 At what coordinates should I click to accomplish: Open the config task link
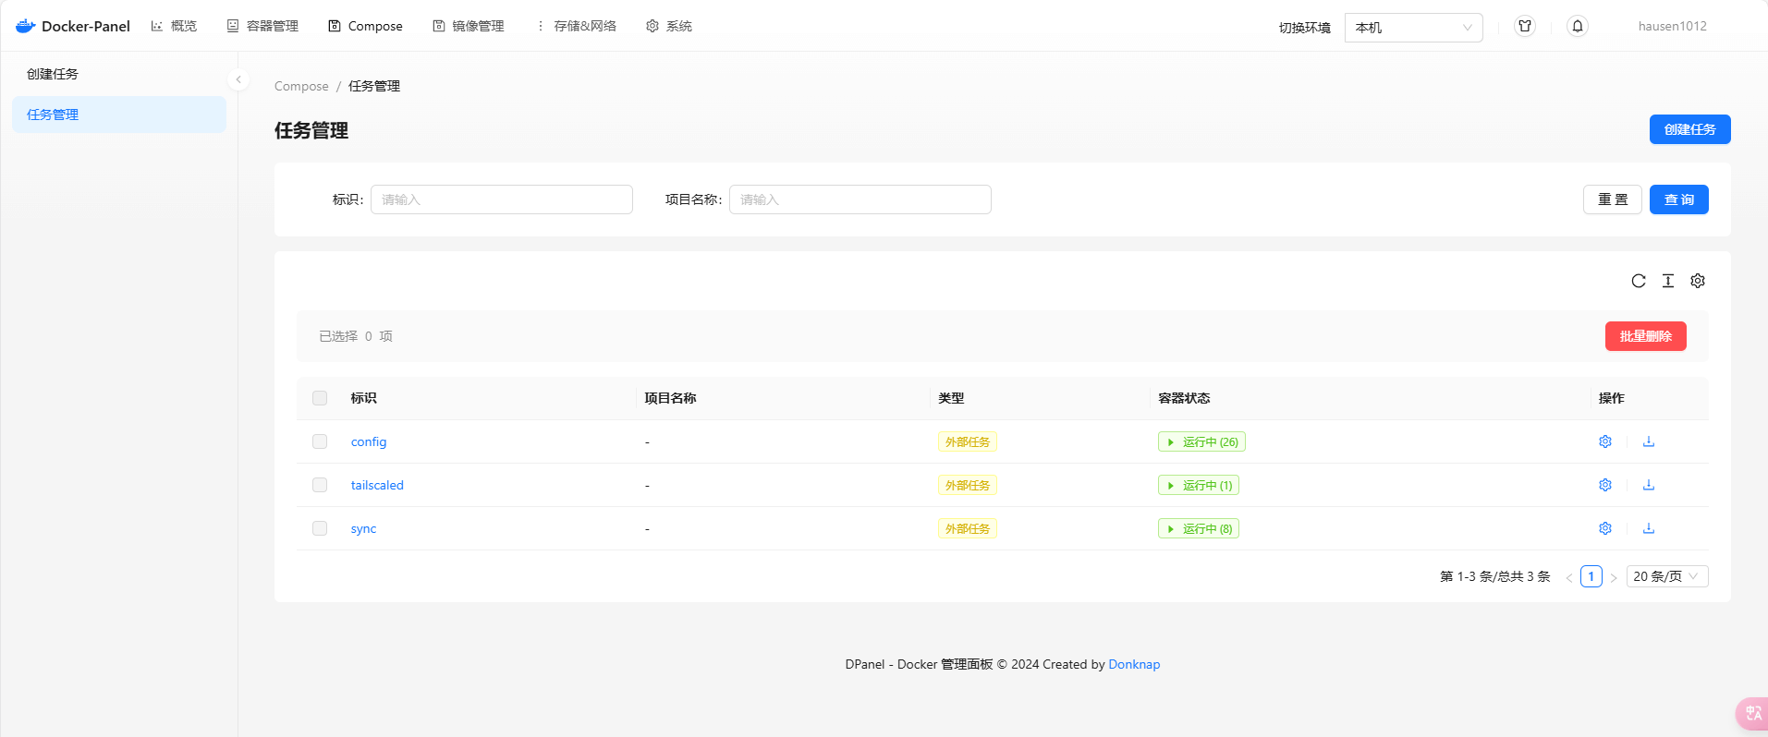pyautogui.click(x=369, y=441)
